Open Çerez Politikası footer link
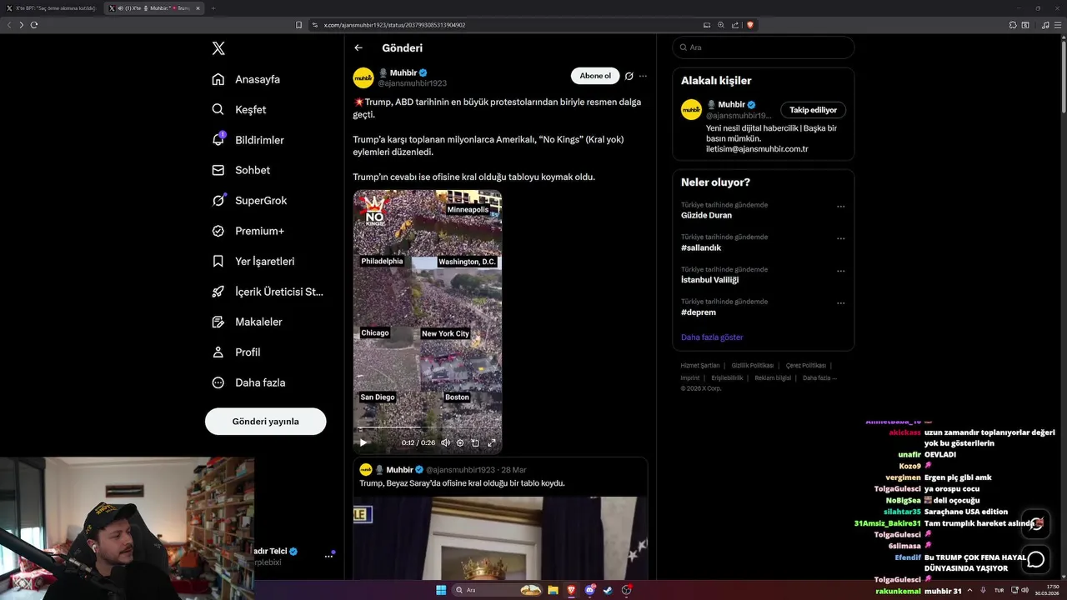 tap(806, 366)
